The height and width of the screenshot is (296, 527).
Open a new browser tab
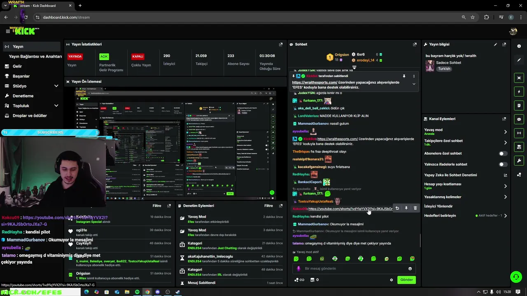tap(80, 6)
